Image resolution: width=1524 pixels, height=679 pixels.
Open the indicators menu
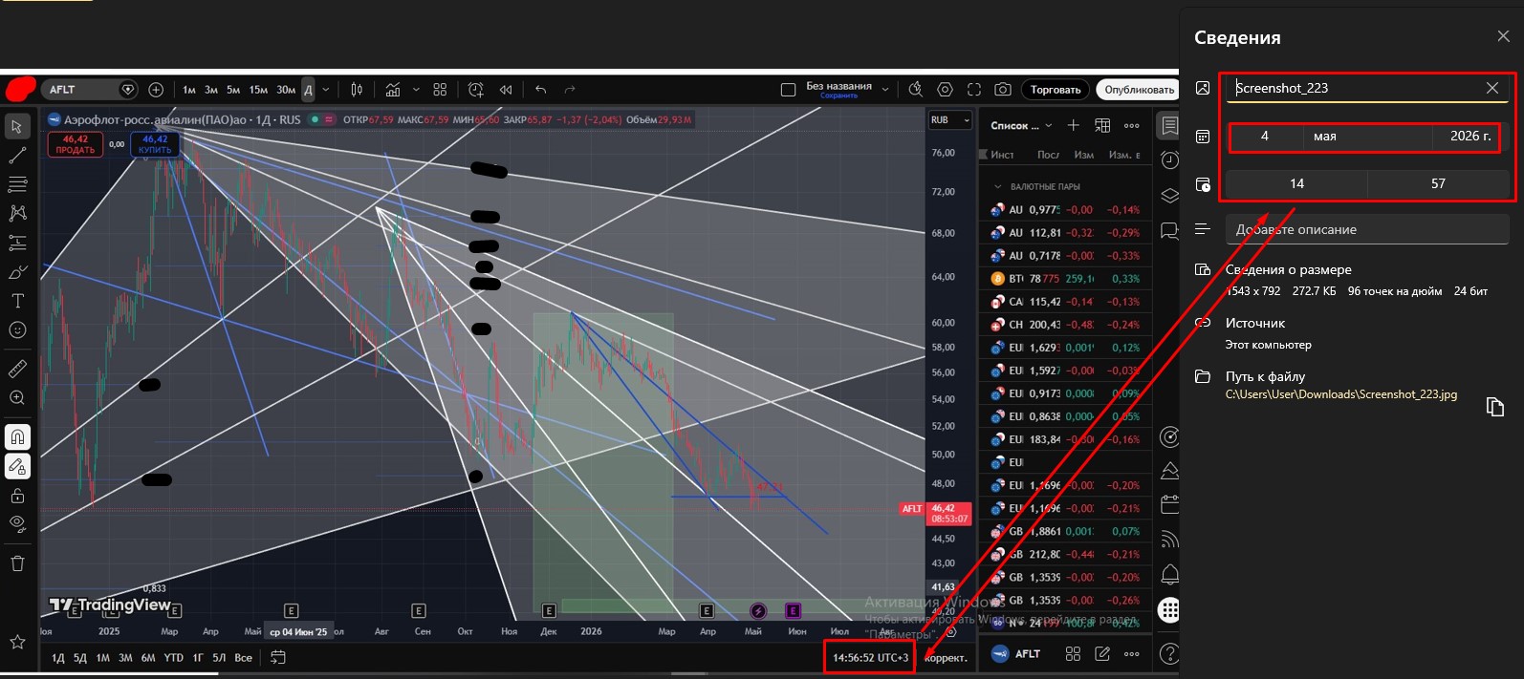pos(393,90)
